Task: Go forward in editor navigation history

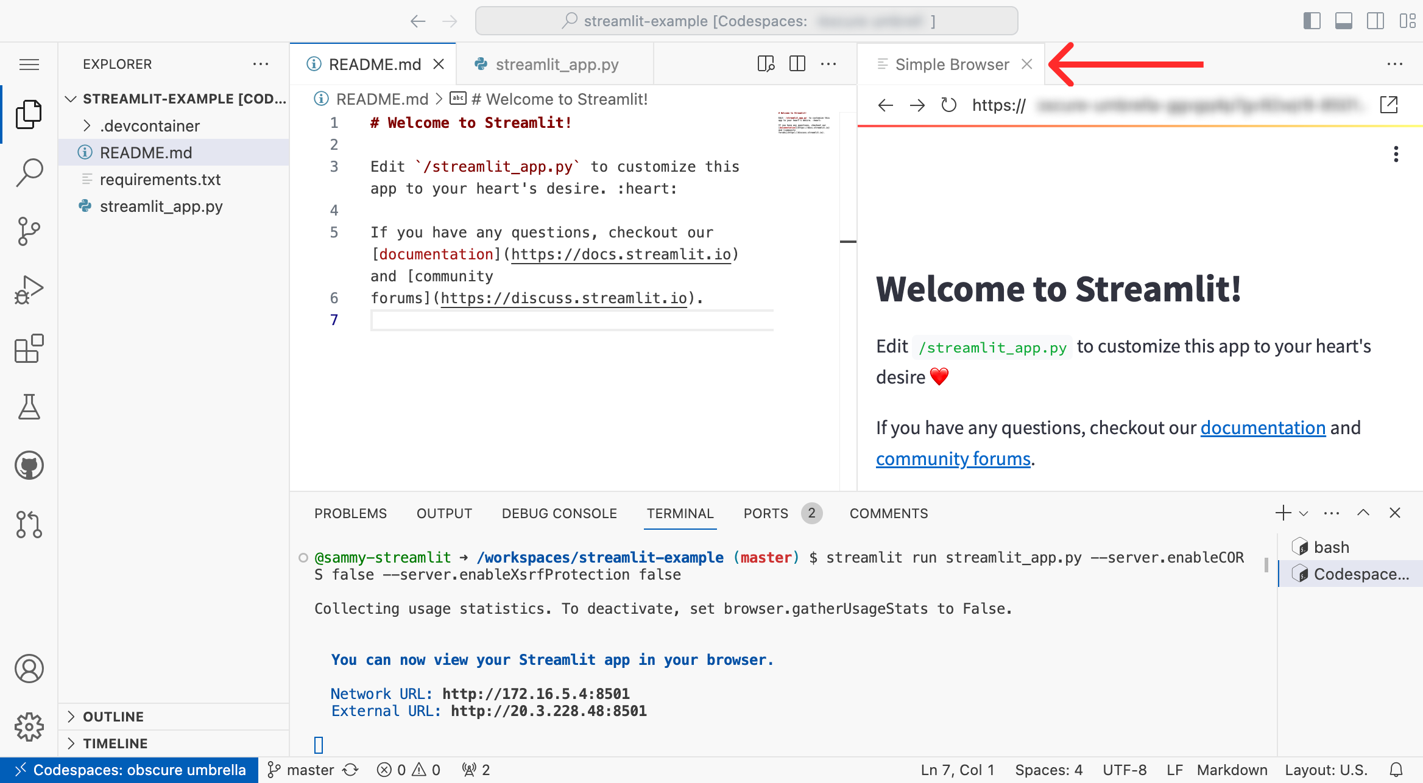Action: 450,21
